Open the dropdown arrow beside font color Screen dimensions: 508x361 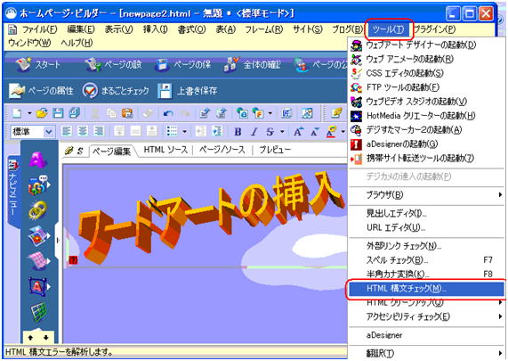tap(343, 132)
